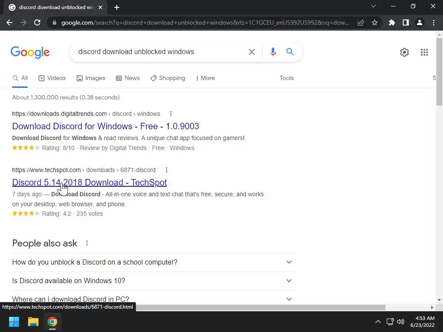Expand 'How do you unblock a Discord' question
Viewport: 443px width, 332px height.
[153, 262]
